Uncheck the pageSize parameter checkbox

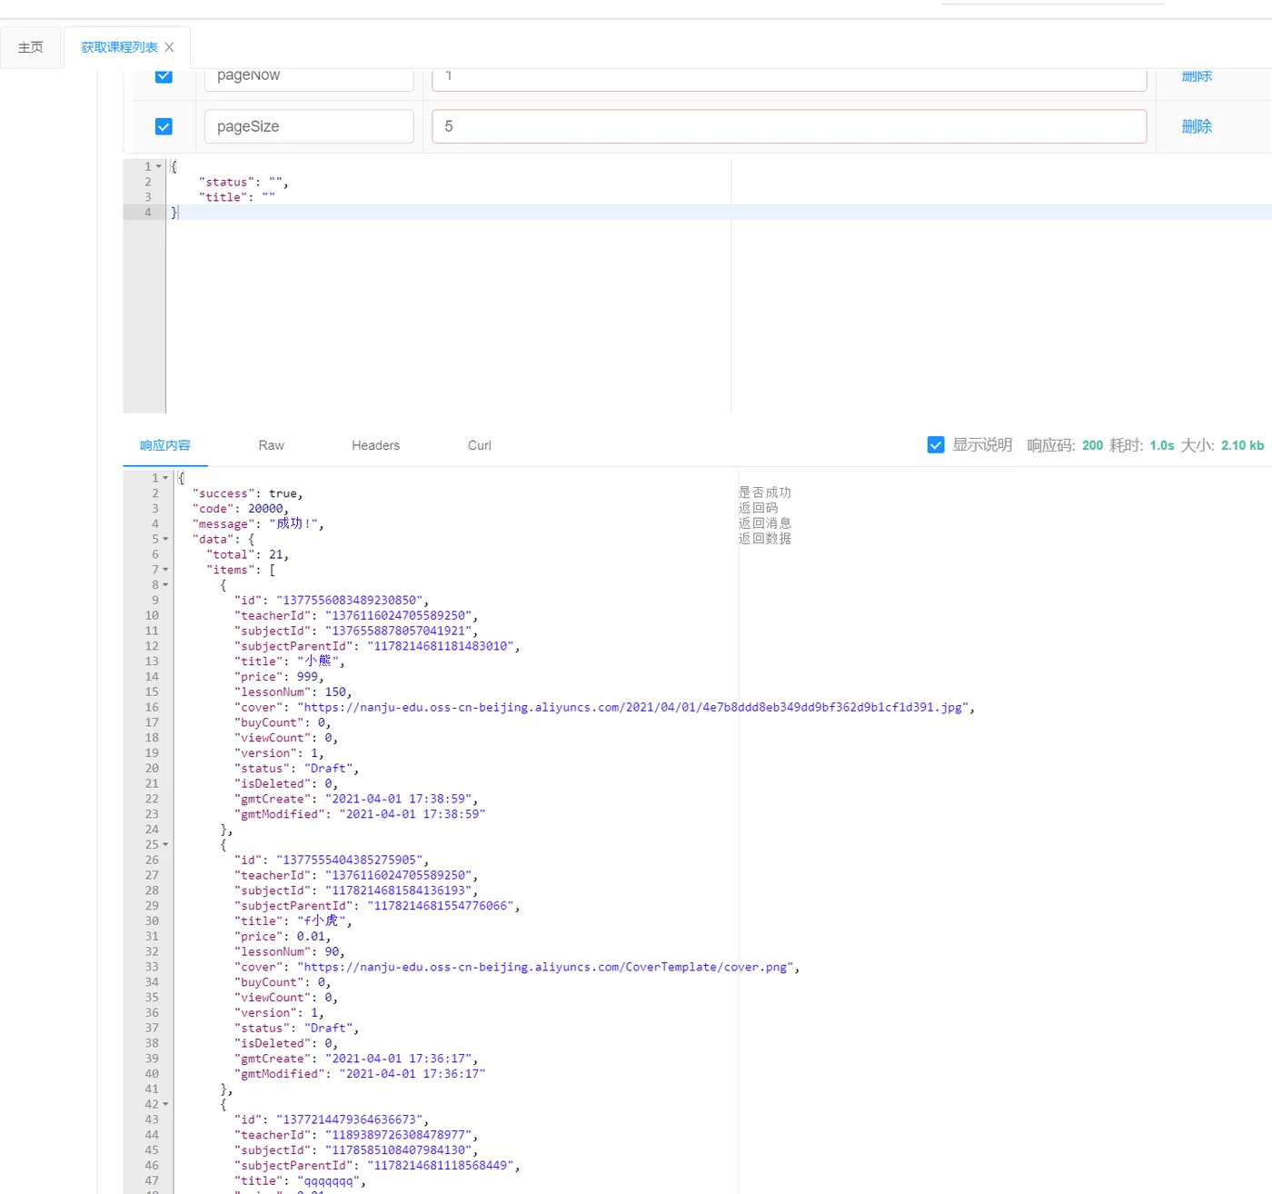pos(164,126)
